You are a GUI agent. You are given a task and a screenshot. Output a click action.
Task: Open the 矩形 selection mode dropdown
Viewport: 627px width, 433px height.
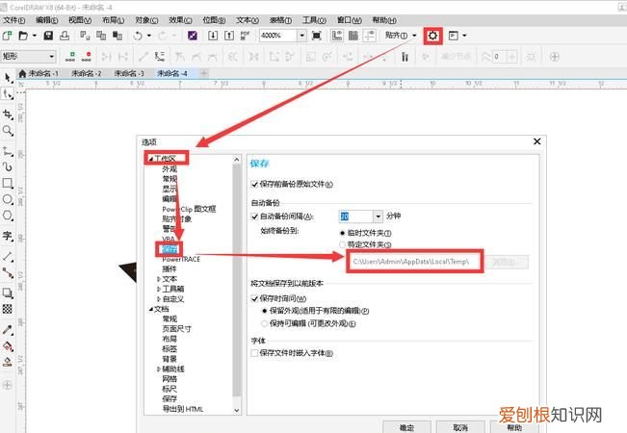pos(52,57)
